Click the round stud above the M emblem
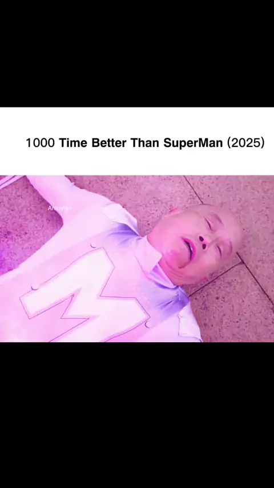 point(93,245)
